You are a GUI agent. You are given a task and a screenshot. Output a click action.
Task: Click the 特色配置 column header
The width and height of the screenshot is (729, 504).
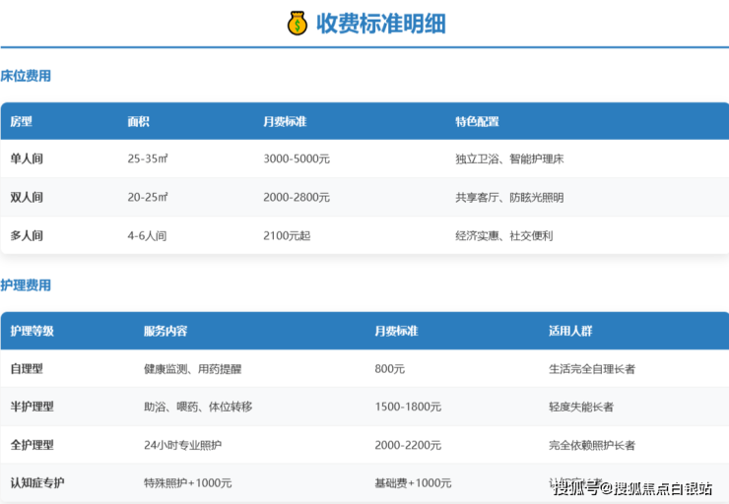(477, 122)
